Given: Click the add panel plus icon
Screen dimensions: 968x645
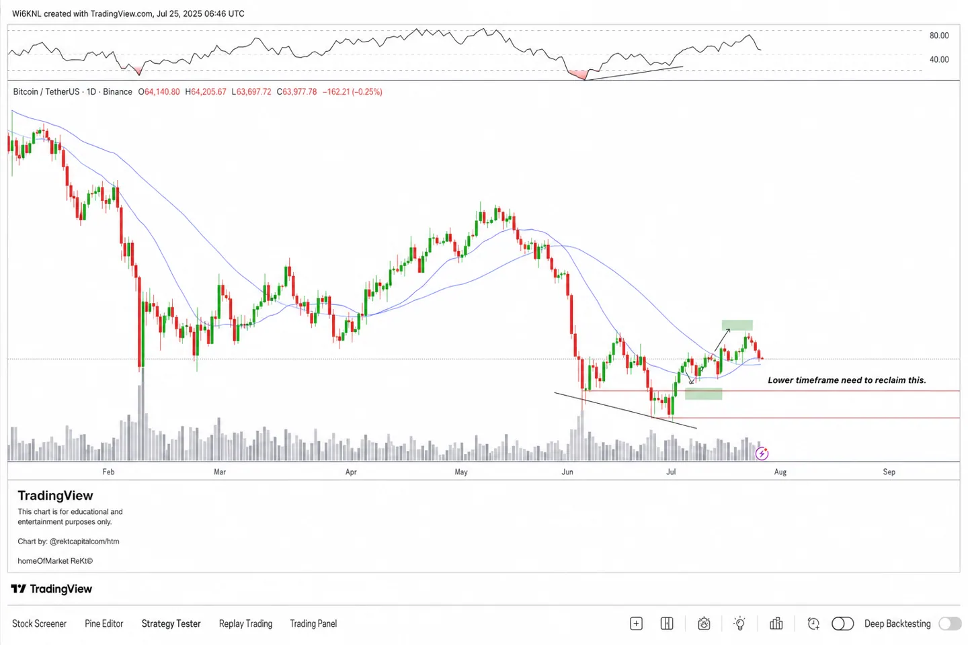Looking at the screenshot, I should 636,623.
